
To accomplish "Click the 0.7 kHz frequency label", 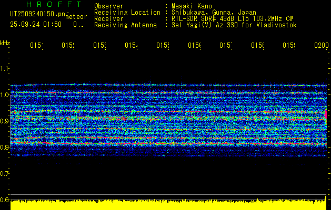I will coord(4,174).
